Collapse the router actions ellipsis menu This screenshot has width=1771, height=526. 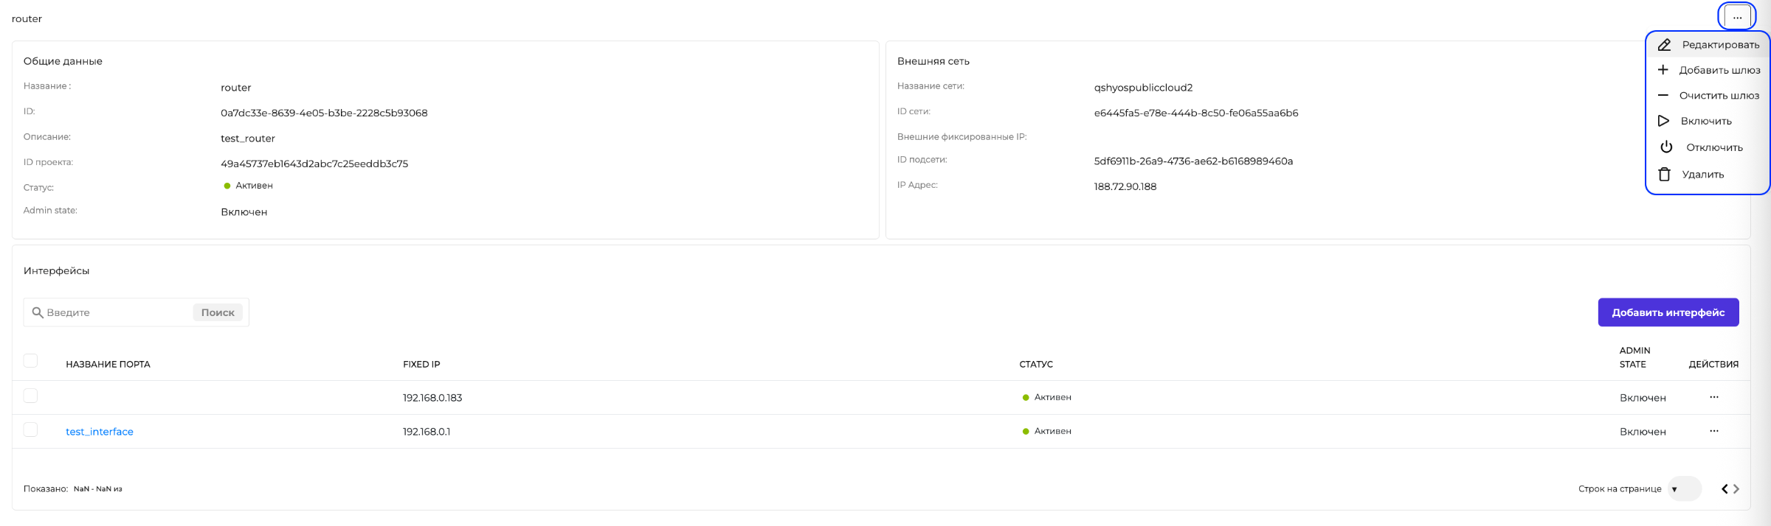(1737, 17)
